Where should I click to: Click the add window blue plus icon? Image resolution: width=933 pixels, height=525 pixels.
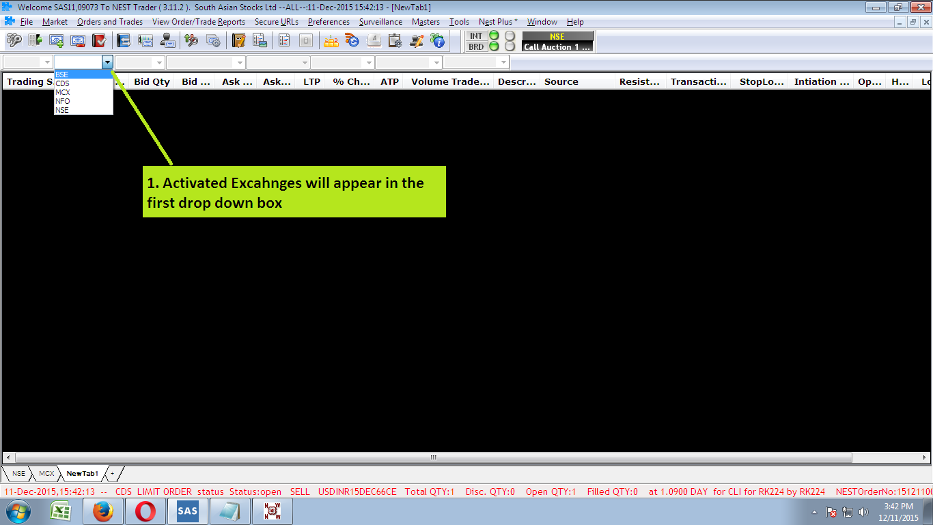pyautogui.click(x=57, y=41)
